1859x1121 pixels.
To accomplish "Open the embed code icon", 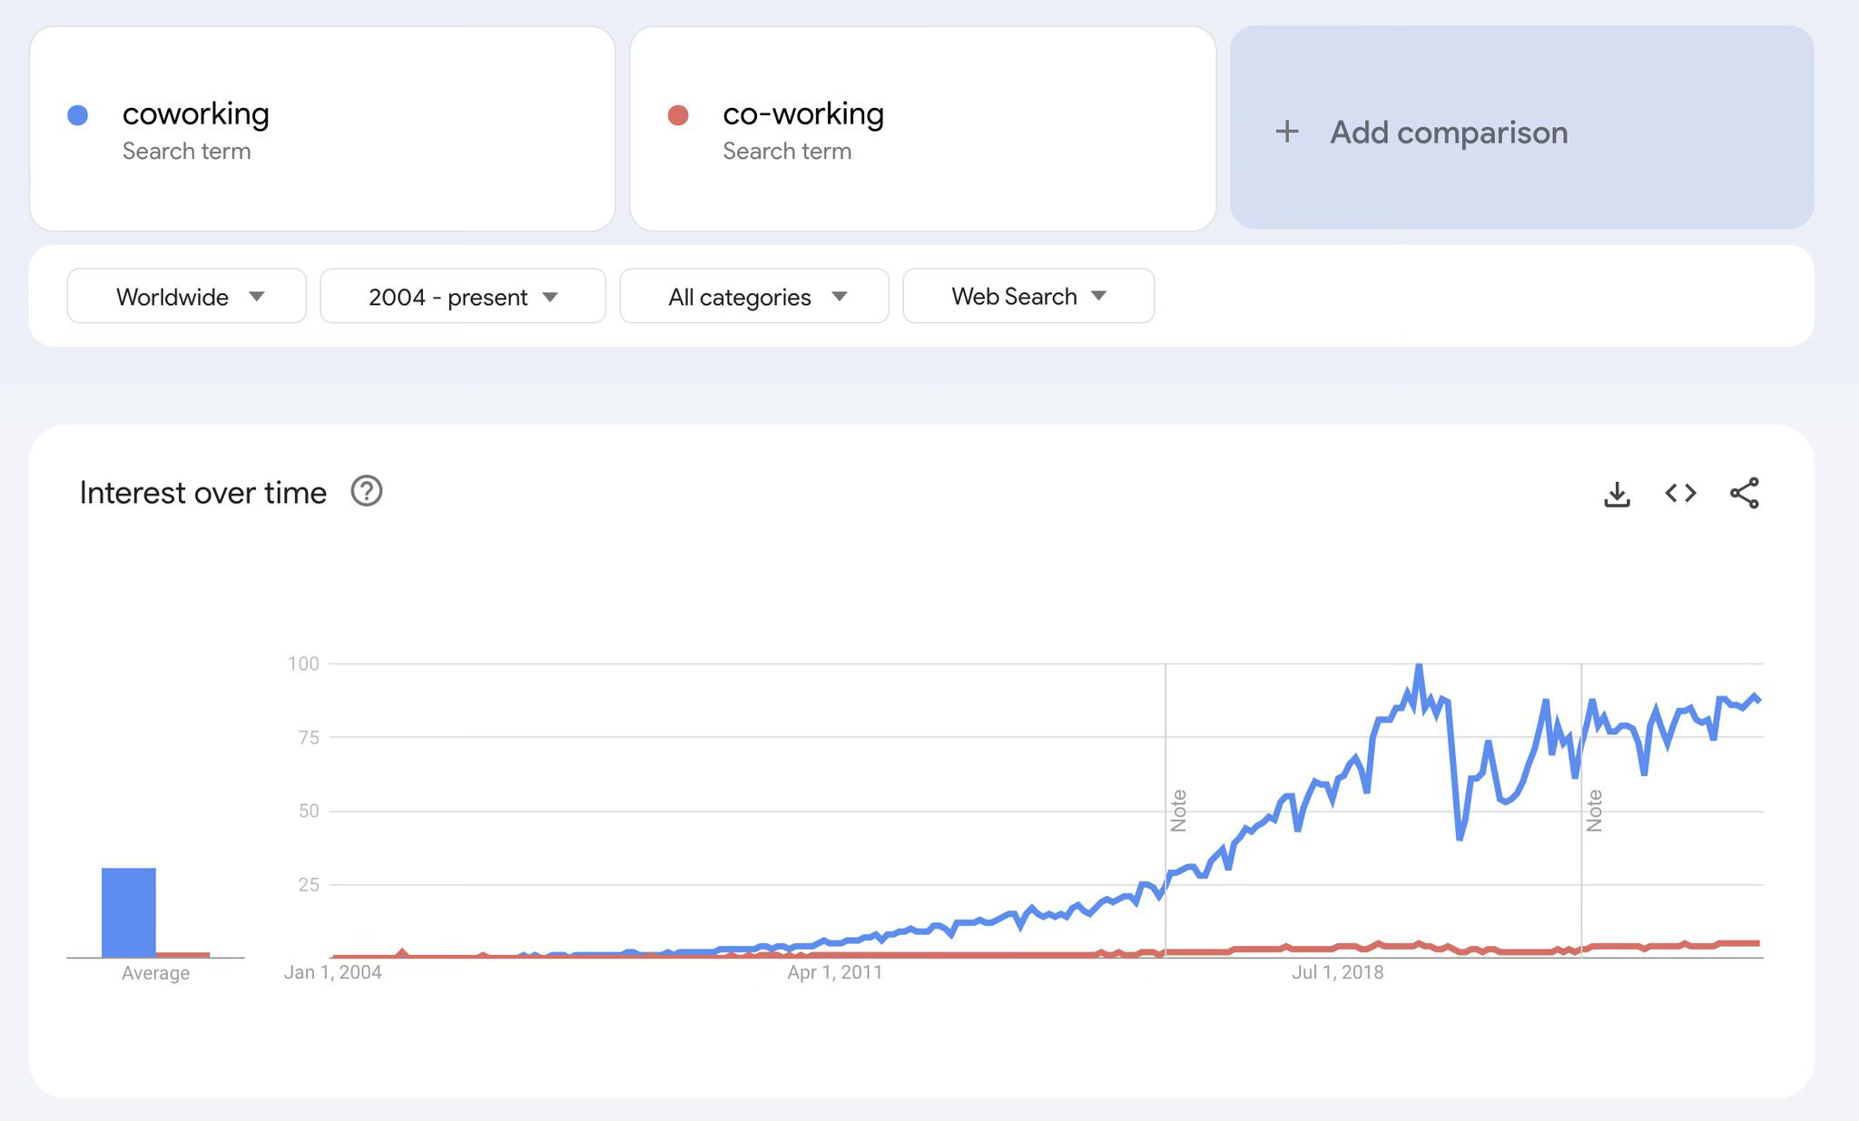I will coord(1680,493).
